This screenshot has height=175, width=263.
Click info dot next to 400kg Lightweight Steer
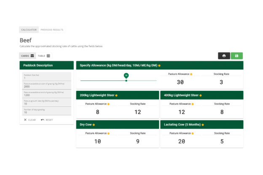200,95
